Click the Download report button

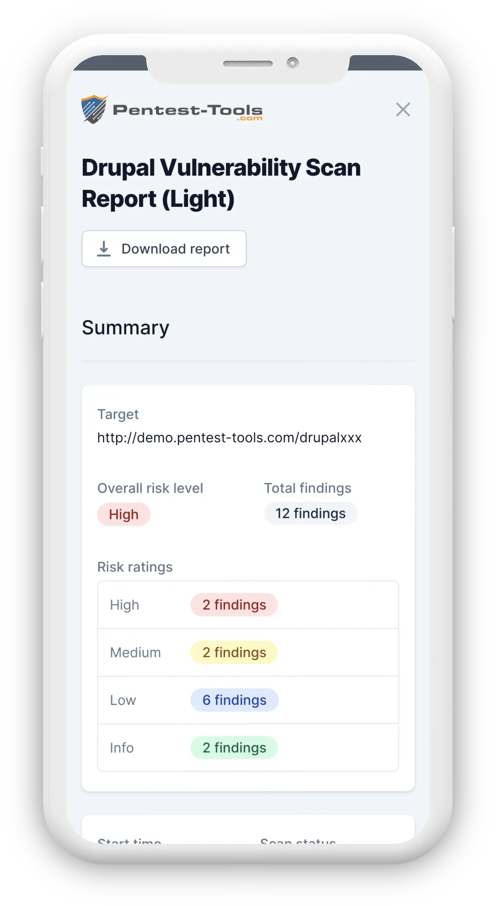click(164, 248)
